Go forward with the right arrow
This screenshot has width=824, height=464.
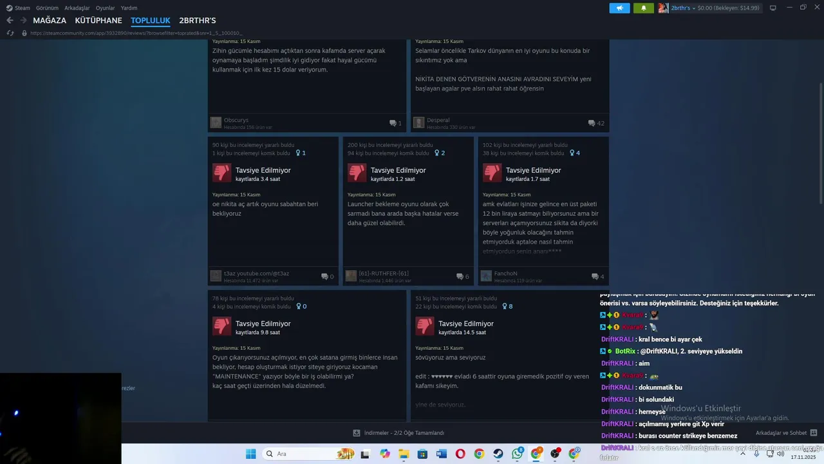(x=24, y=21)
